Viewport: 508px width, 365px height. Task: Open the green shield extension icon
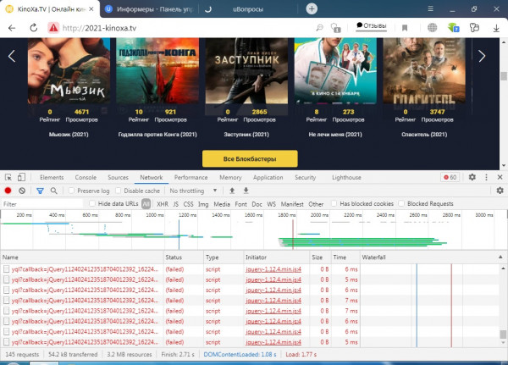tap(454, 28)
